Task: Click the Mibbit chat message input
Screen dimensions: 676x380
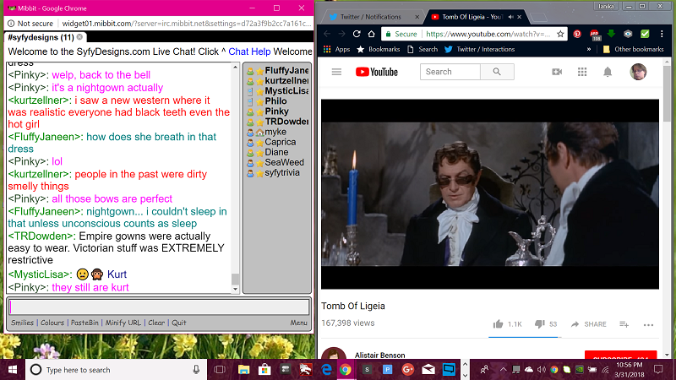Action: coord(159,307)
